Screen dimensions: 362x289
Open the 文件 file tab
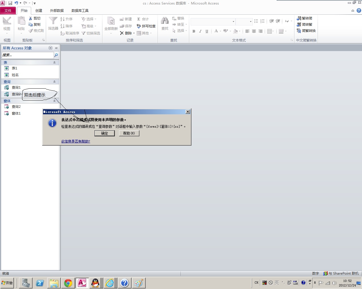[8, 10]
